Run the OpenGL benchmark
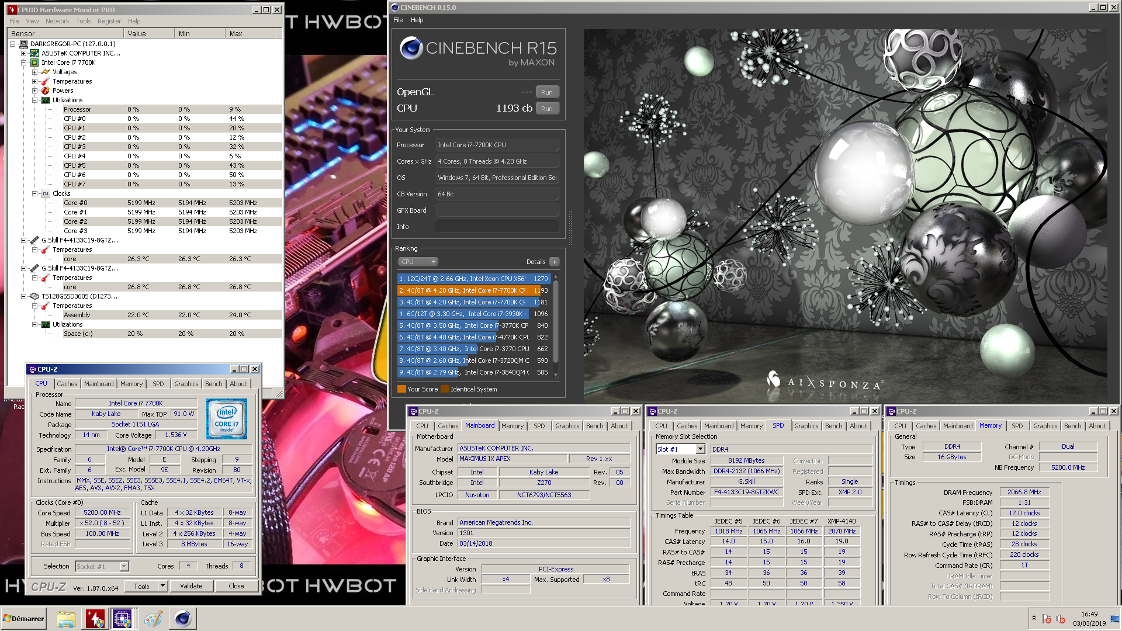This screenshot has width=1122, height=631. click(x=547, y=92)
